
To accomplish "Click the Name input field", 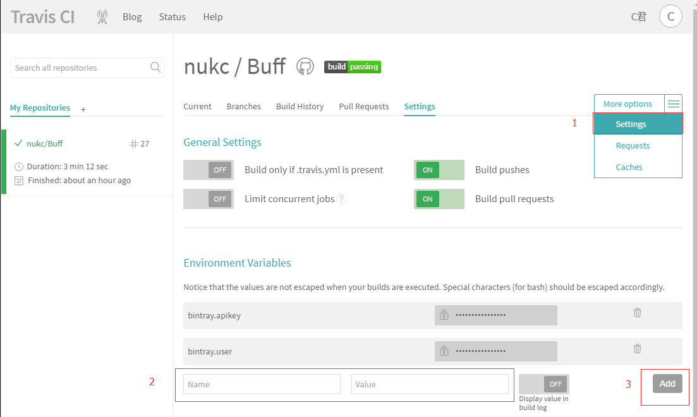I will click(x=262, y=384).
